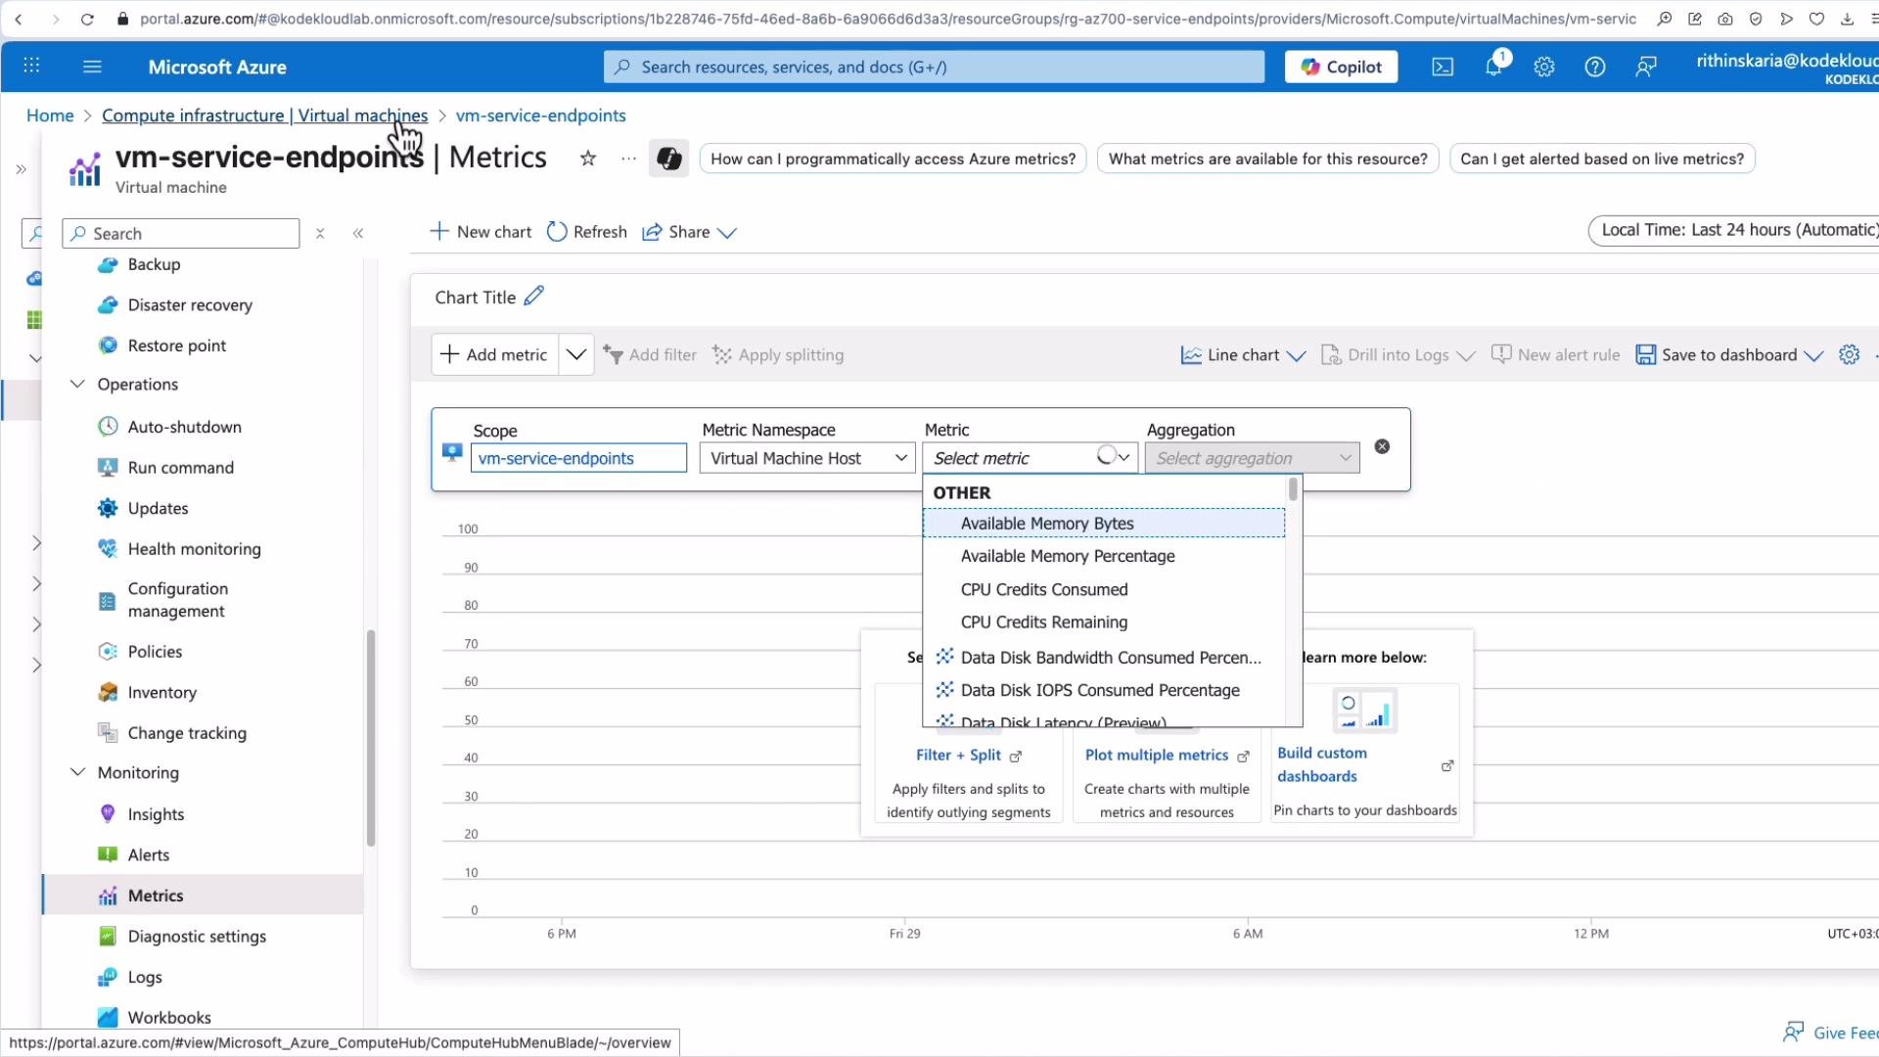Open Disaster recovery menu item
The image size is (1879, 1057).
point(190,304)
